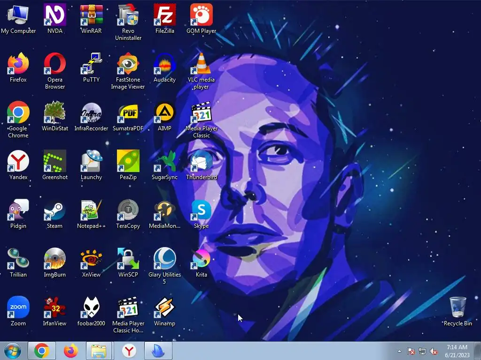This screenshot has height=360, width=481.
Task: Click the SugarSync hummingbird icon
Action: point(165,165)
